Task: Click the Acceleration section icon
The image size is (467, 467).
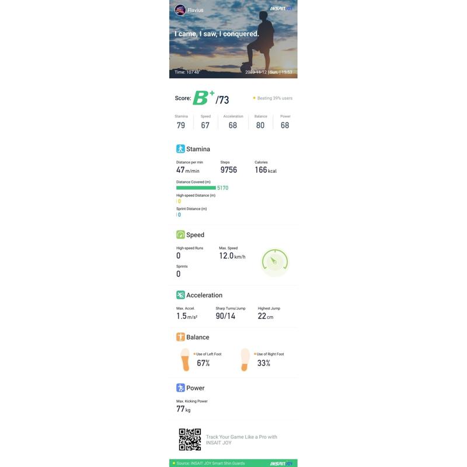Action: [180, 295]
